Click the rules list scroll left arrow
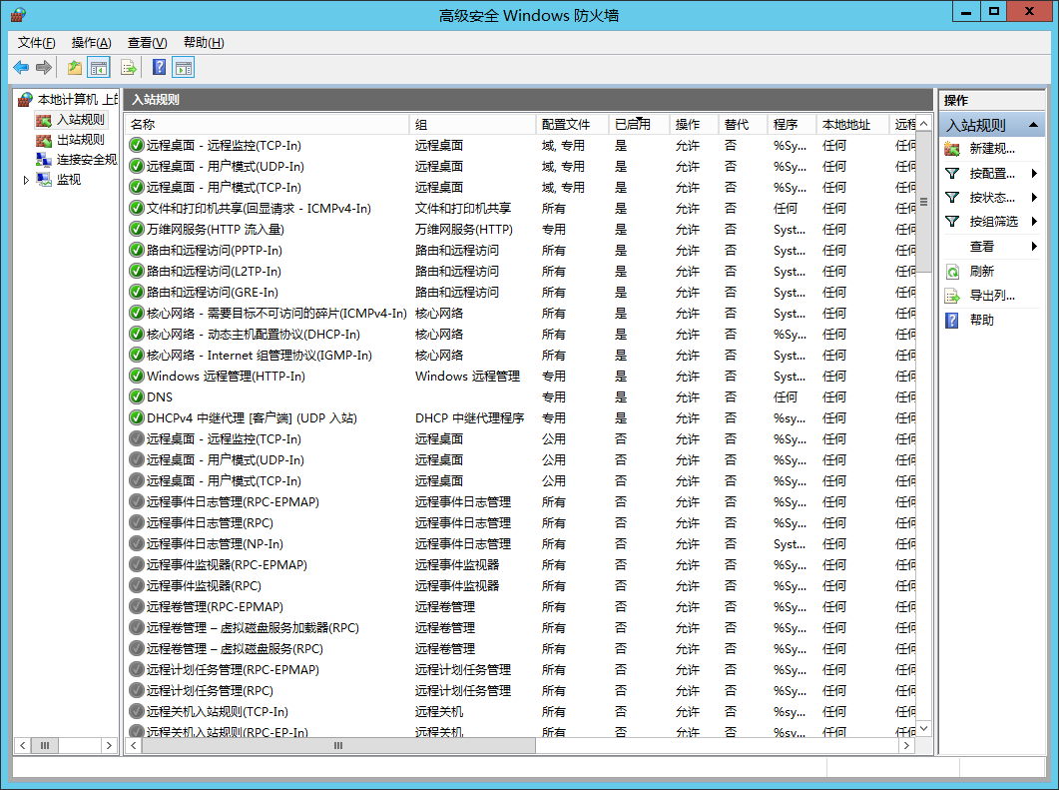Viewport: 1059px width, 790px height. coord(134,745)
